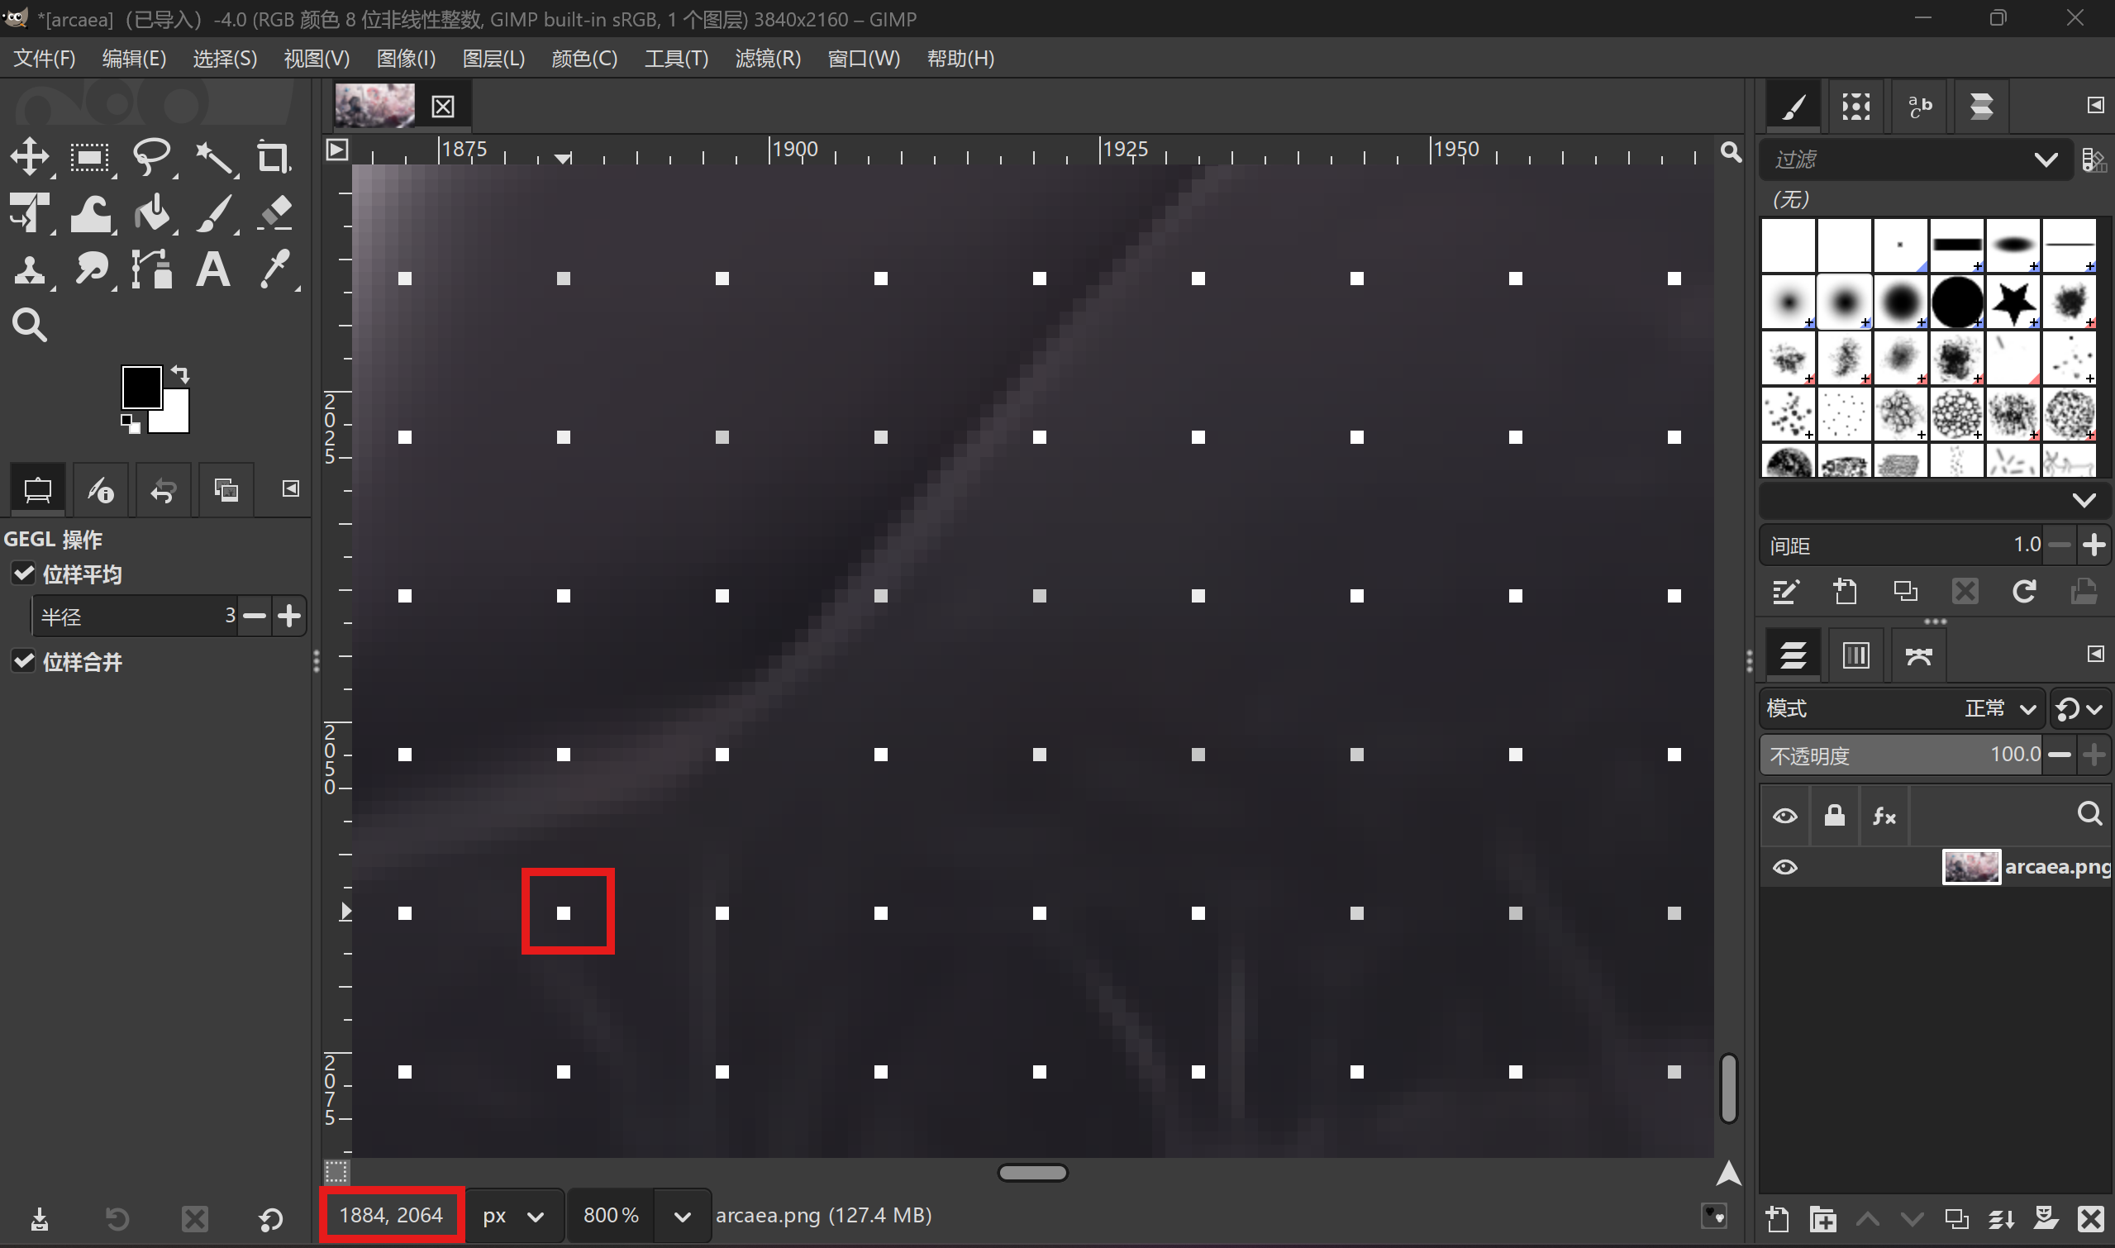The image size is (2115, 1248).
Task: Select the Zoom magnifier tool
Action: (30, 325)
